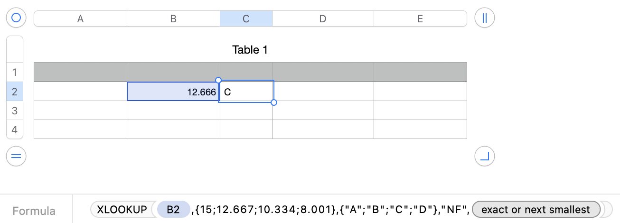Click the resize table corner handle

click(x=484, y=156)
